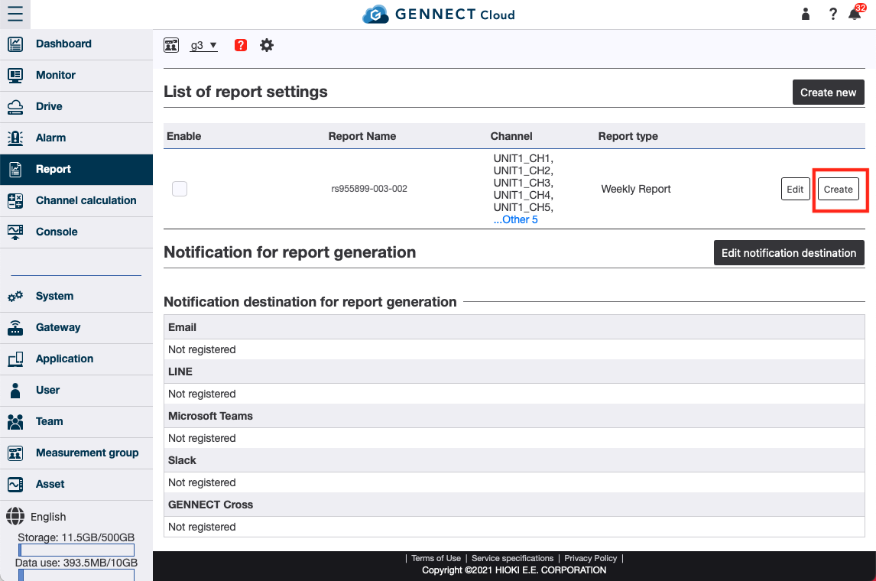Click the Data use progress bar
The width and height of the screenshot is (876, 581).
point(76,576)
